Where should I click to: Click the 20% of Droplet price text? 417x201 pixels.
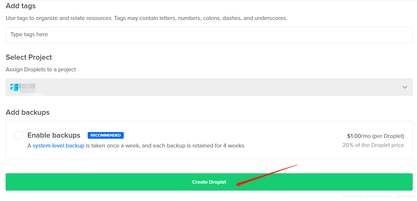click(x=373, y=145)
